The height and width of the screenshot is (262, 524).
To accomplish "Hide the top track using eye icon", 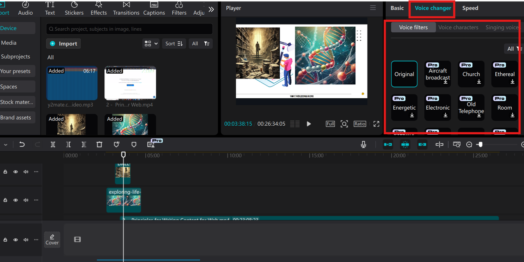I will coord(16,172).
